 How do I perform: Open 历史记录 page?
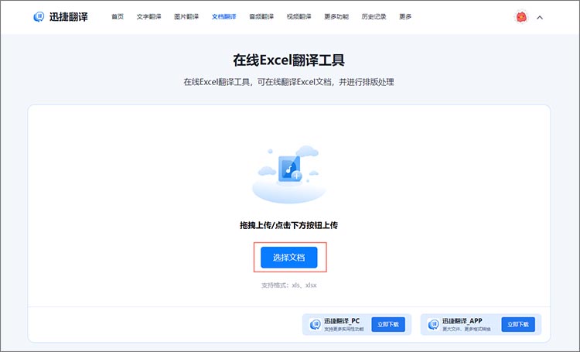coord(374,17)
